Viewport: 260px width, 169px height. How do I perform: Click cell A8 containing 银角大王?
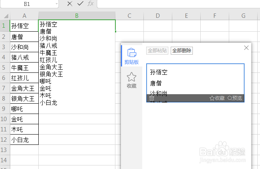[24, 99]
